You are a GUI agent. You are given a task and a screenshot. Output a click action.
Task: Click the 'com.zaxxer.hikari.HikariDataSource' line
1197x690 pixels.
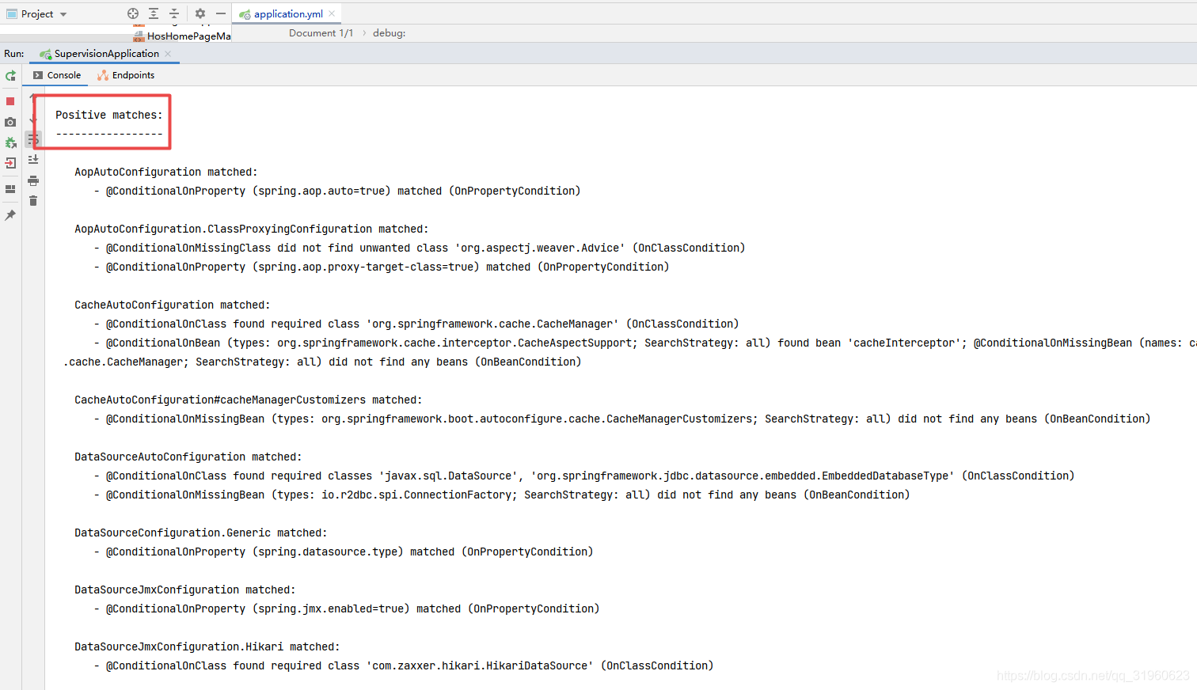coord(404,665)
